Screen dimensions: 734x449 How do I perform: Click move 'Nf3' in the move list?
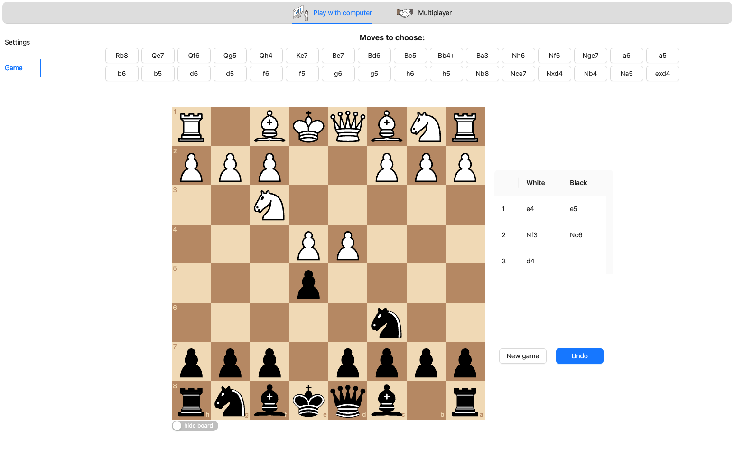(532, 235)
